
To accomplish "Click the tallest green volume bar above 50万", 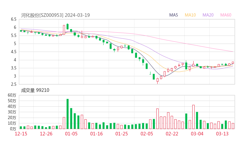I will click(x=68, y=114).
